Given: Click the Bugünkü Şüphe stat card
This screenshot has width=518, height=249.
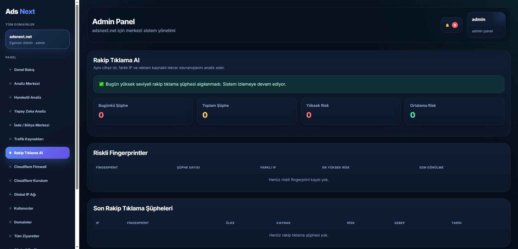Looking at the screenshot, I should [143, 111].
